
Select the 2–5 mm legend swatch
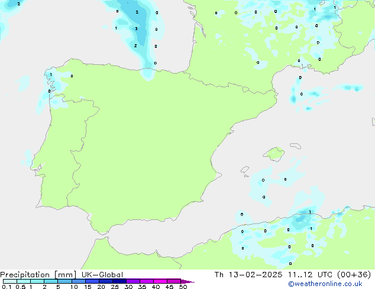pos(51,281)
